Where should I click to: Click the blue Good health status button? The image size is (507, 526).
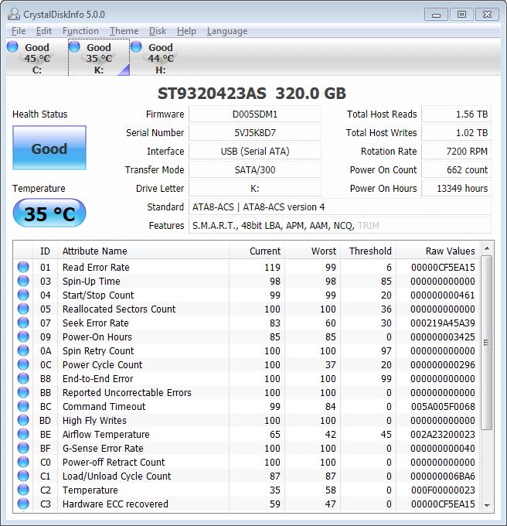point(49,148)
